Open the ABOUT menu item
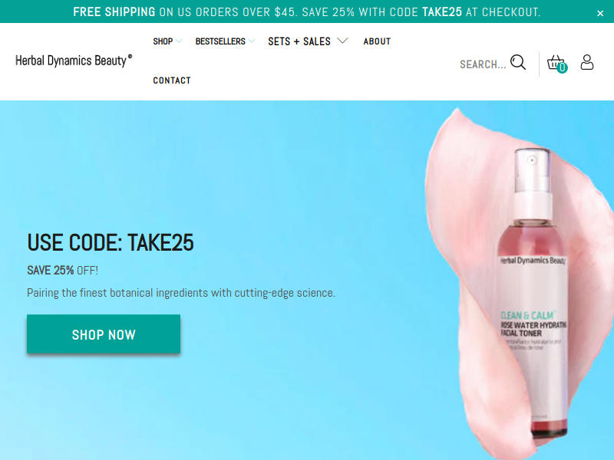 377,41
